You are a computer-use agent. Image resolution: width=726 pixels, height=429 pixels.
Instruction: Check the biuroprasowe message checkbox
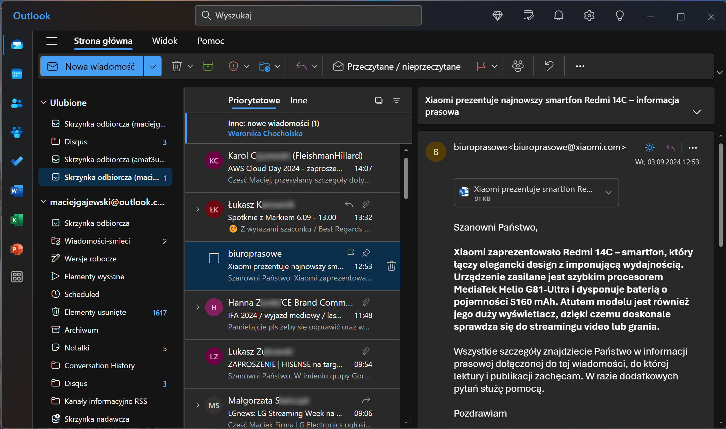(214, 258)
